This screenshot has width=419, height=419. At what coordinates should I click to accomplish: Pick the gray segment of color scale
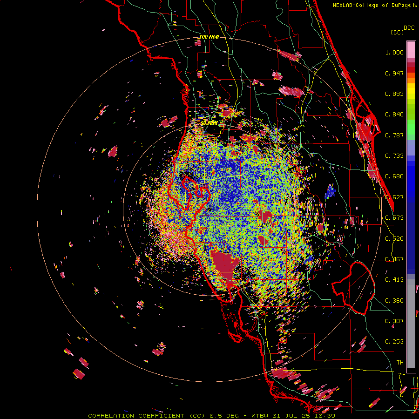coord(411,324)
